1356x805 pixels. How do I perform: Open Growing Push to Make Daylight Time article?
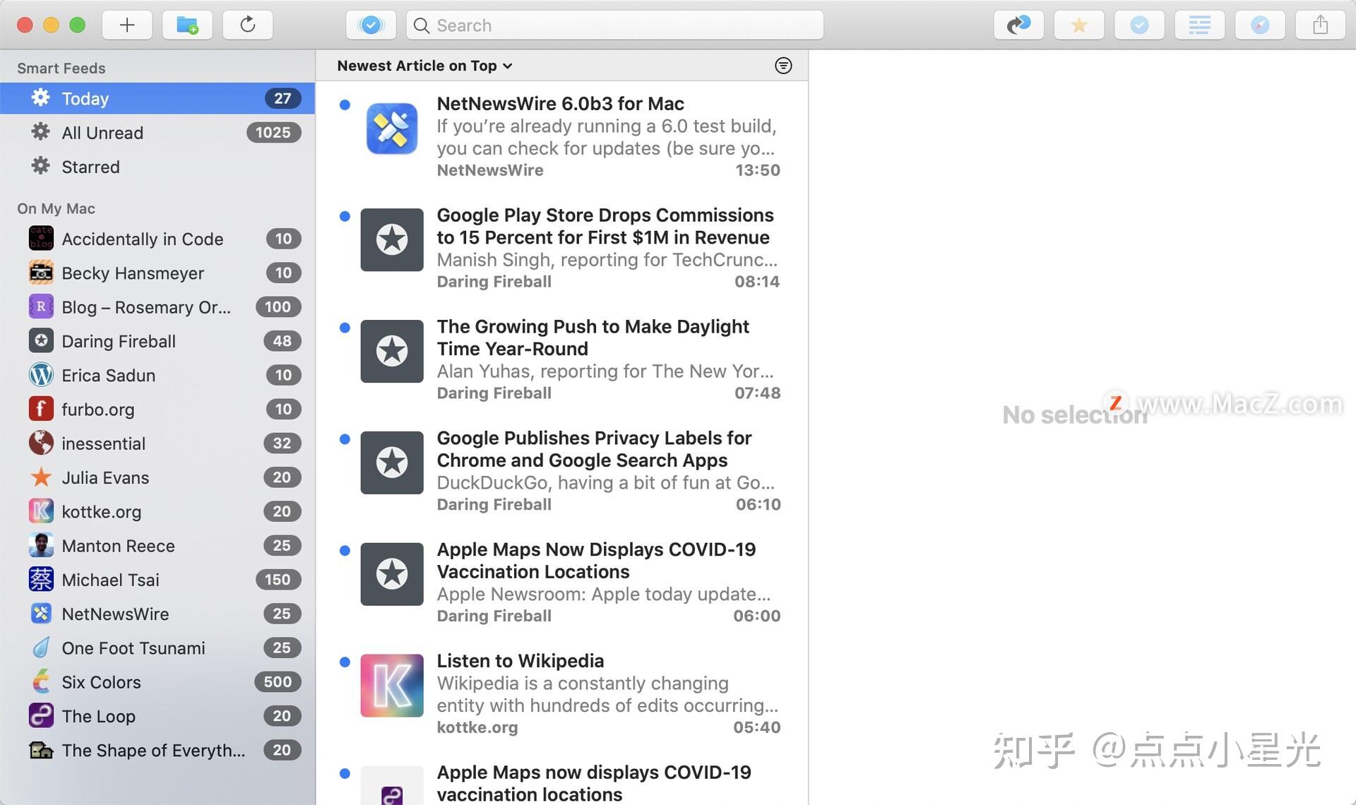pyautogui.click(x=562, y=359)
